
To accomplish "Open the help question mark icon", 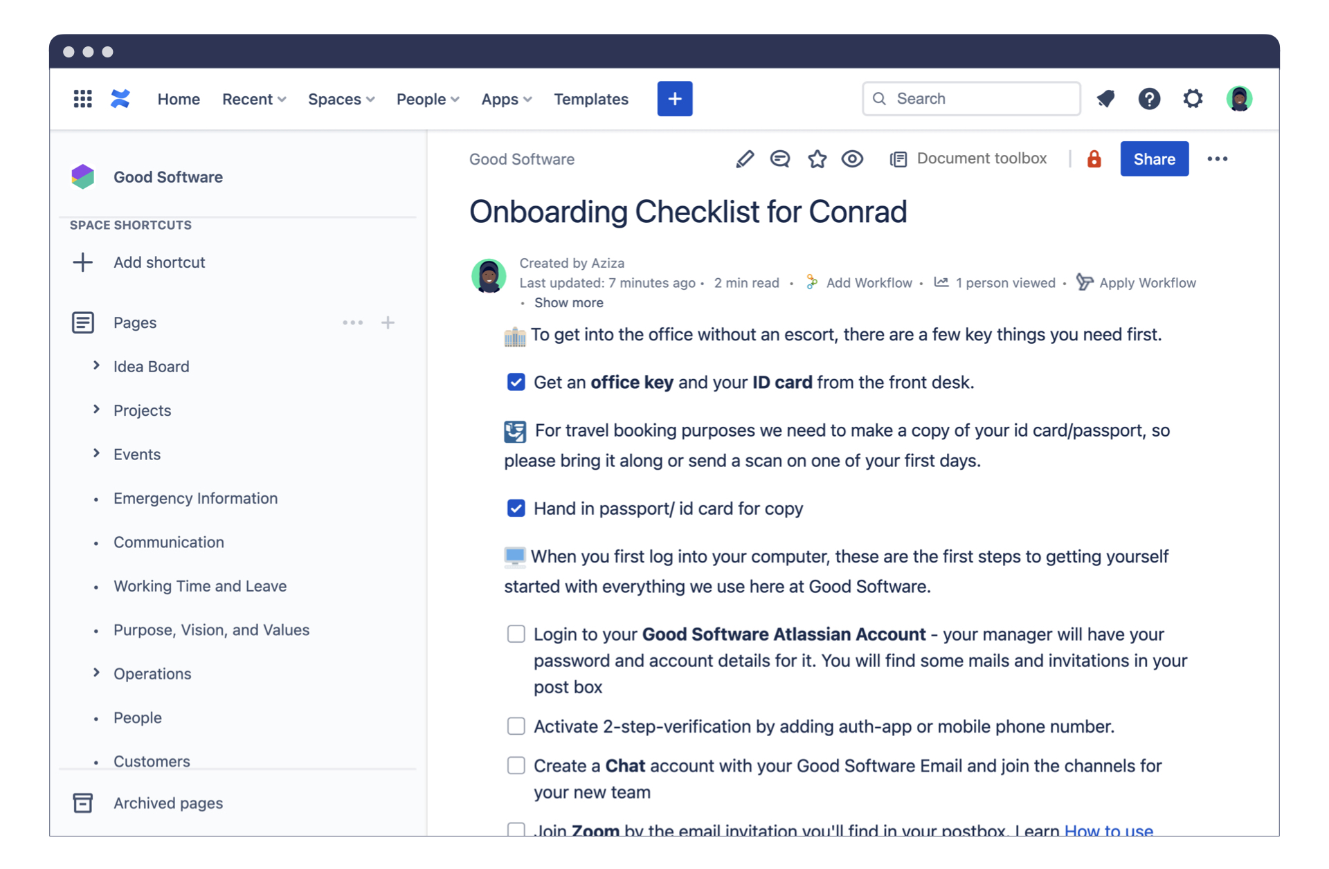I will click(1149, 99).
